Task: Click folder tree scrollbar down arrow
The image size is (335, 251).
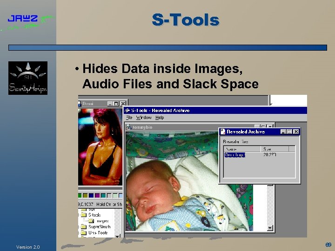Action: pyautogui.click(x=117, y=236)
